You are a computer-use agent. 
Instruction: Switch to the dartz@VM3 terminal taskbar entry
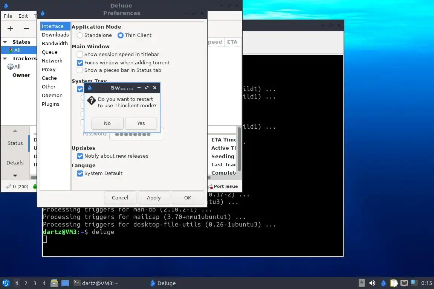(x=96, y=283)
